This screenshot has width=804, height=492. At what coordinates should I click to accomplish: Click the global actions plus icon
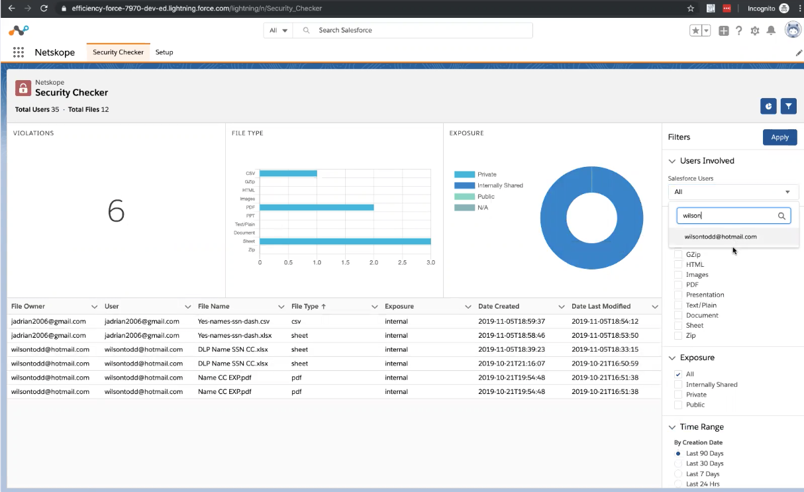point(724,30)
